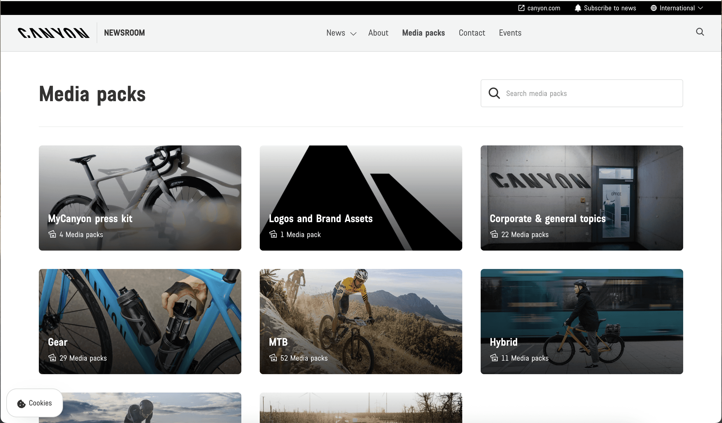Image resolution: width=722 pixels, height=423 pixels.
Task: Click media icon beside 4 Media packs
Action: tap(52, 234)
